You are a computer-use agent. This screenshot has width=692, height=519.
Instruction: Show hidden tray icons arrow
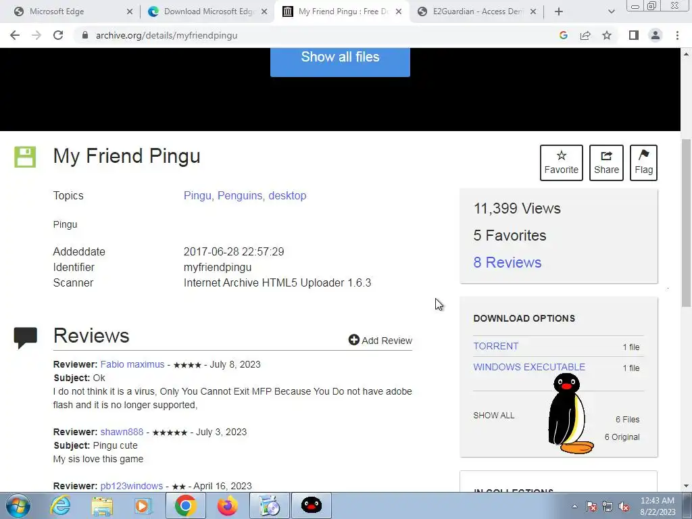[574, 506]
